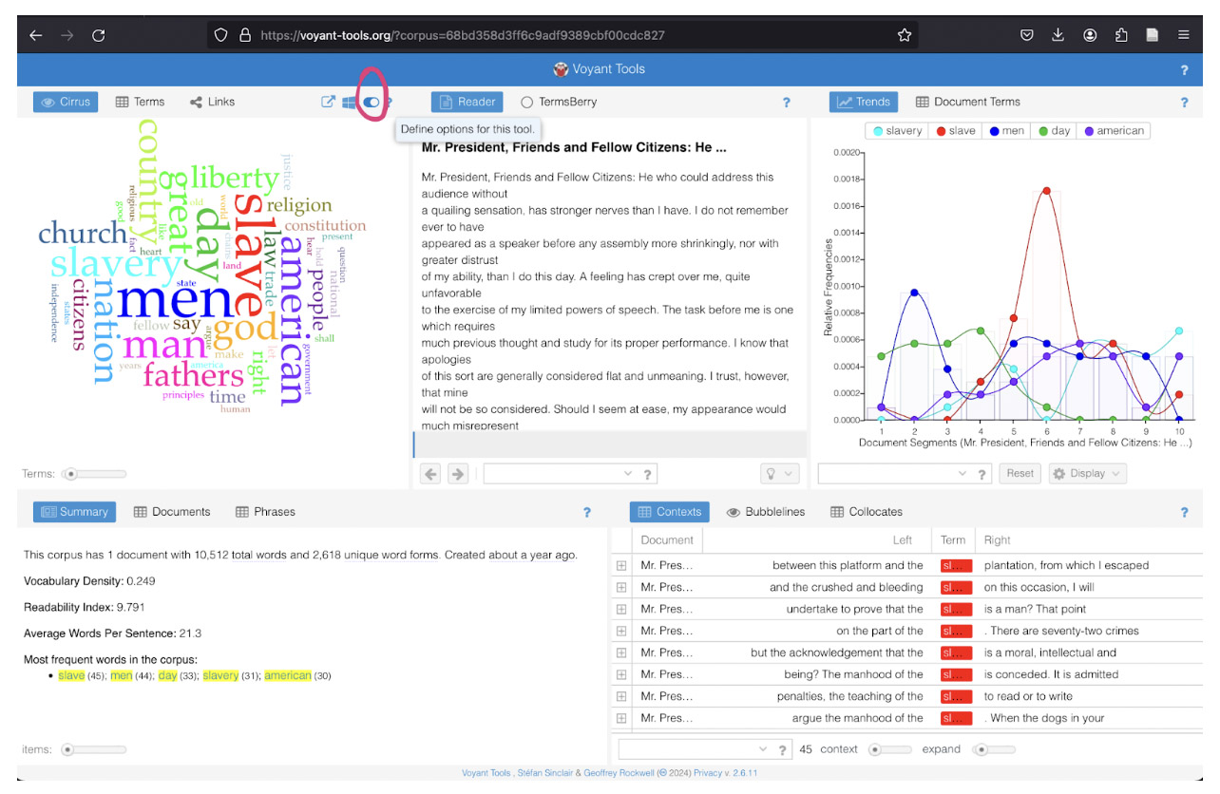Click the browser back arrow
1220x794 pixels.
36,35
